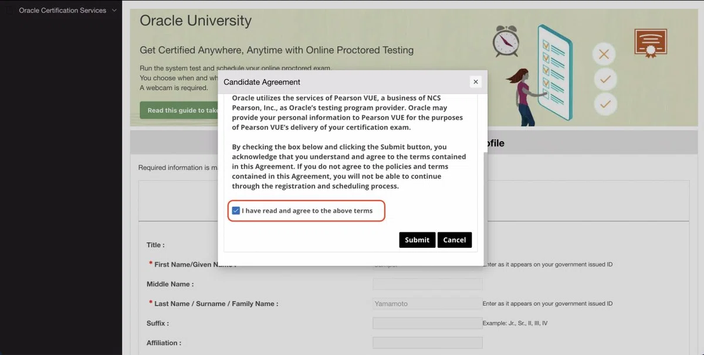Click the Last Name field containing Yamamoto
The image size is (704, 355).
click(427, 303)
